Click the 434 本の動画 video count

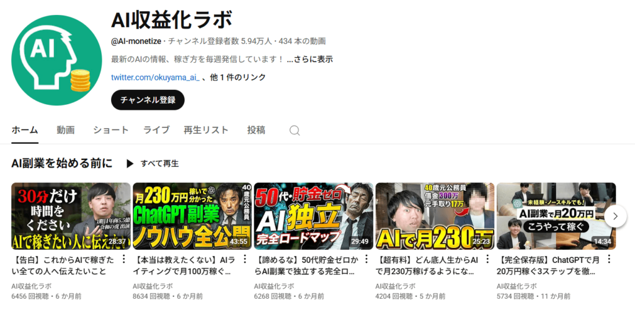point(302,41)
